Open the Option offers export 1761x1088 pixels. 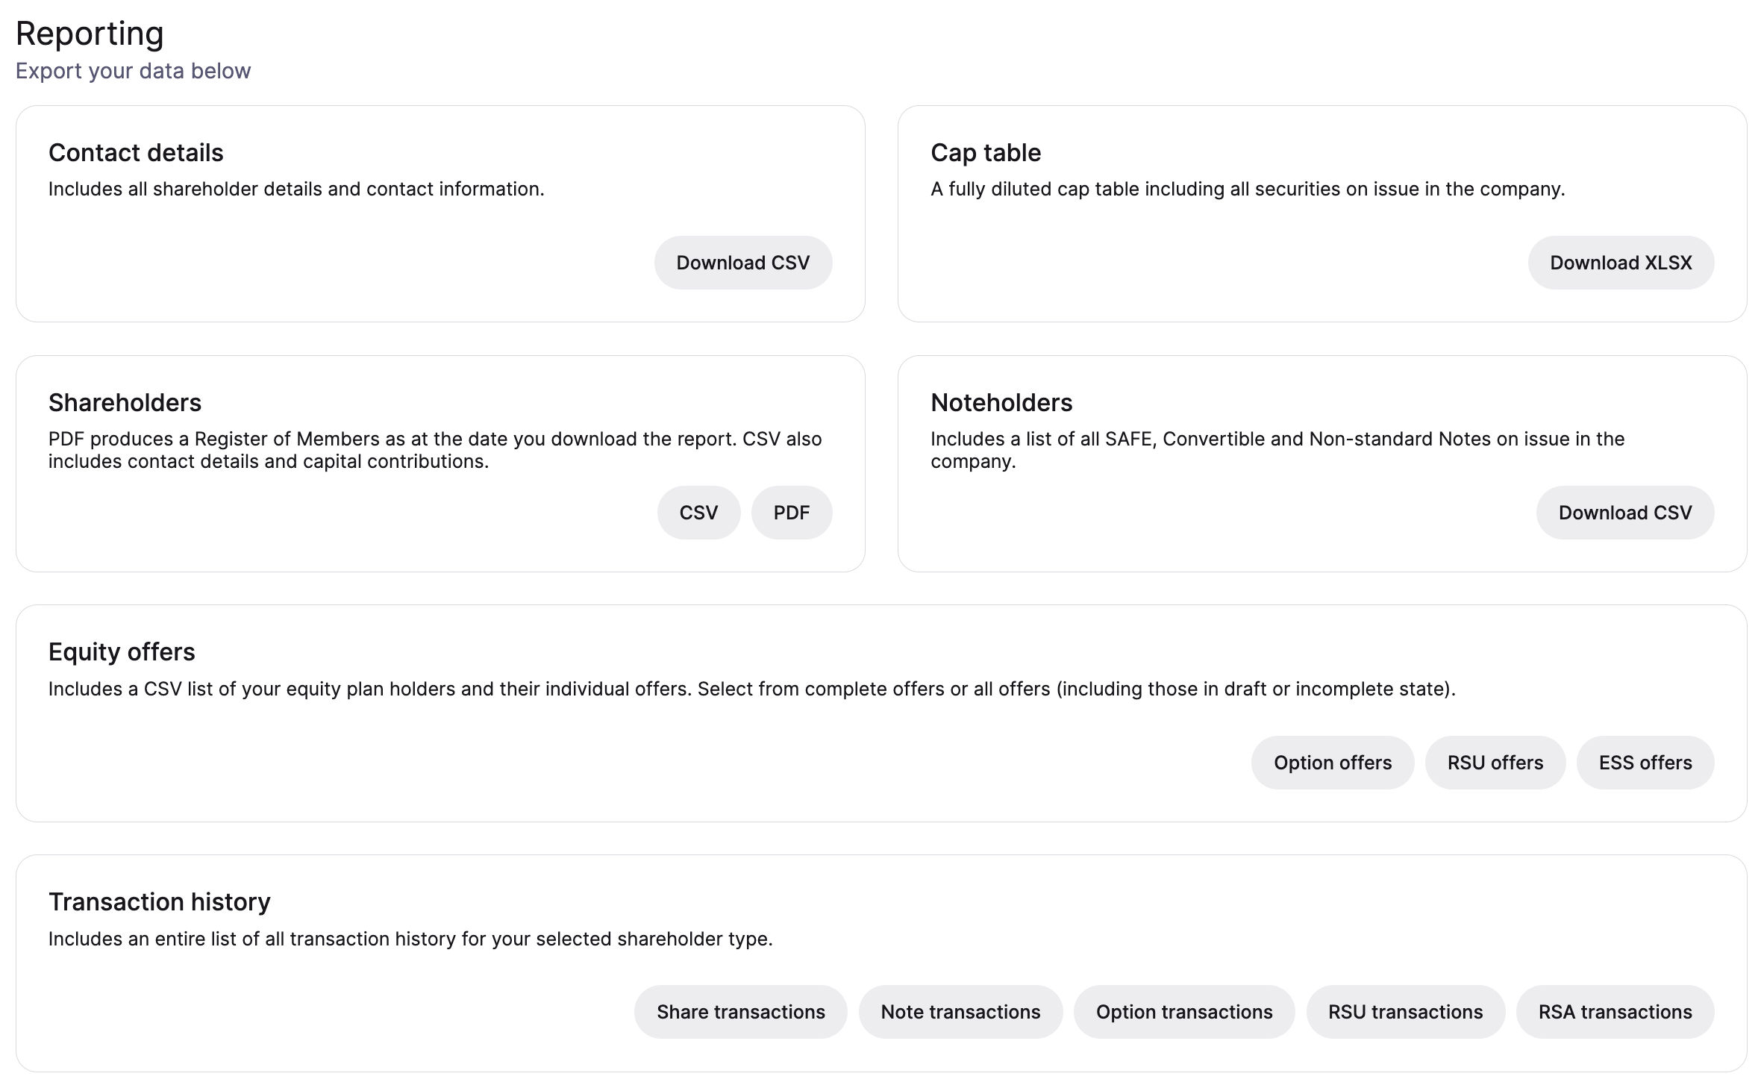pyautogui.click(x=1333, y=763)
